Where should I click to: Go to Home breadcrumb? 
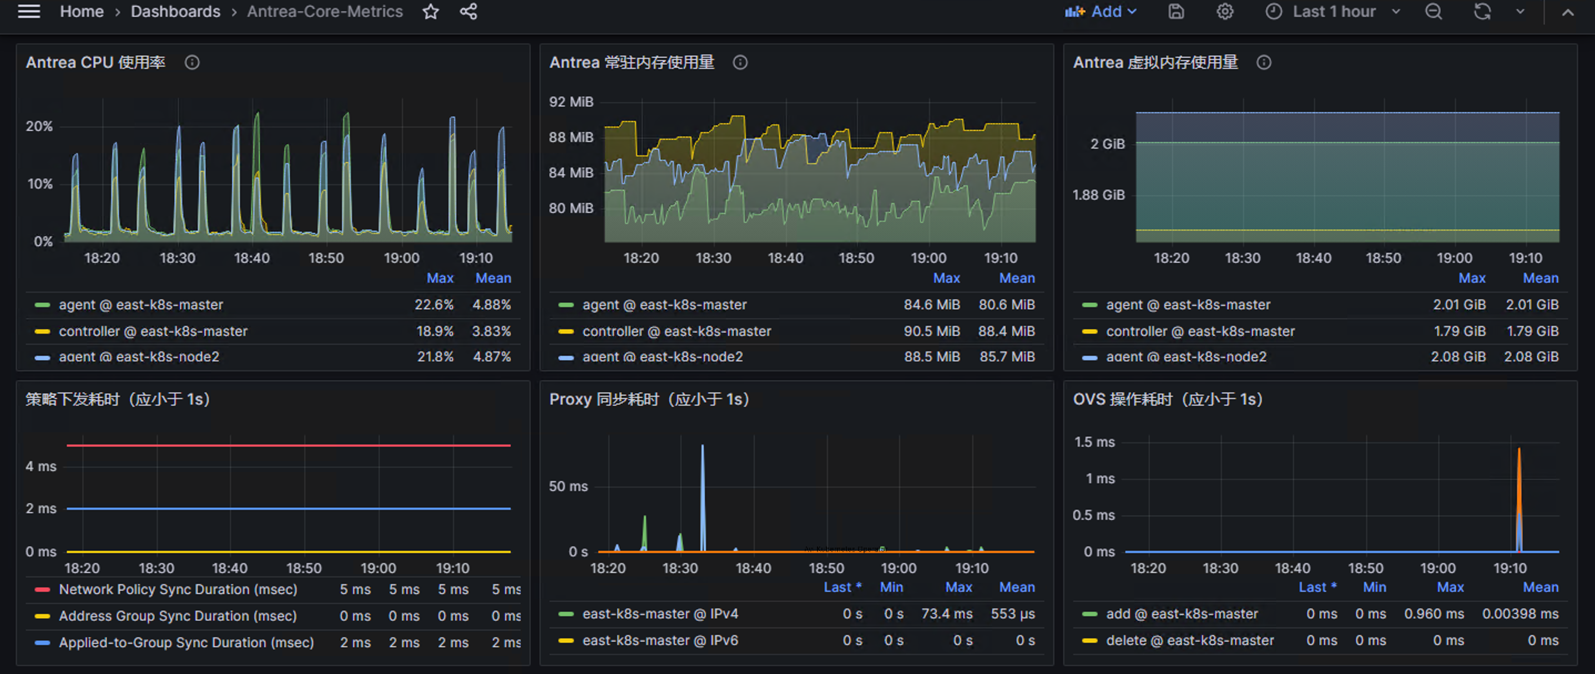pos(82,11)
